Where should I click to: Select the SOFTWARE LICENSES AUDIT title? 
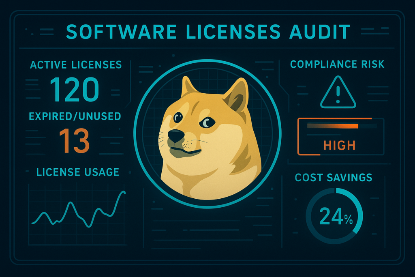(208, 32)
